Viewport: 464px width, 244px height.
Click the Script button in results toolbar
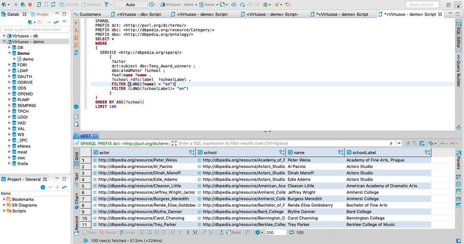coord(127,232)
